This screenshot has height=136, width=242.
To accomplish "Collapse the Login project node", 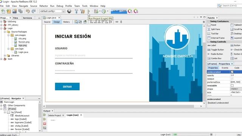I will (2, 28).
